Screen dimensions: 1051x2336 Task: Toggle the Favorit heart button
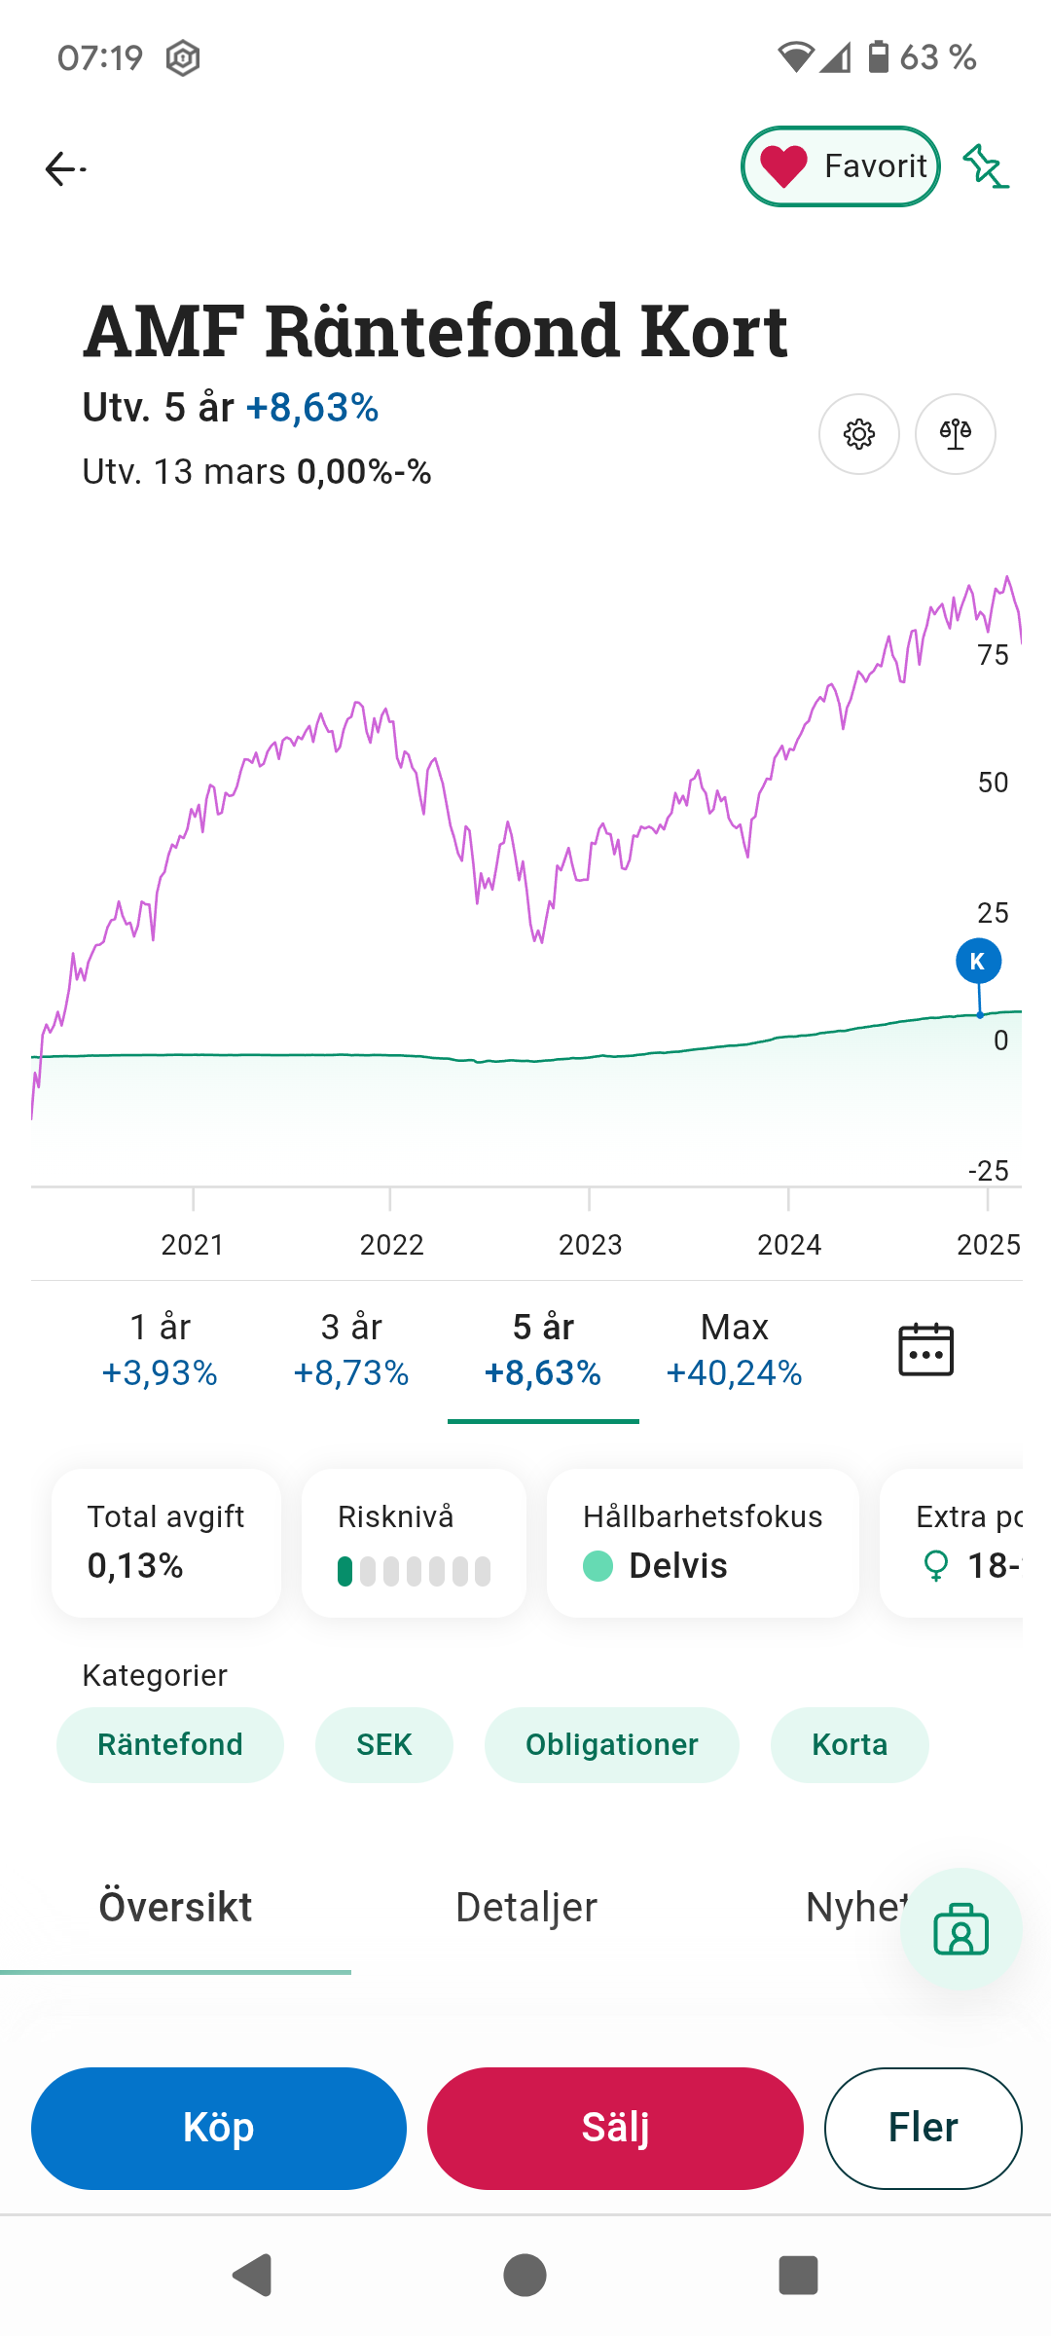(x=840, y=166)
